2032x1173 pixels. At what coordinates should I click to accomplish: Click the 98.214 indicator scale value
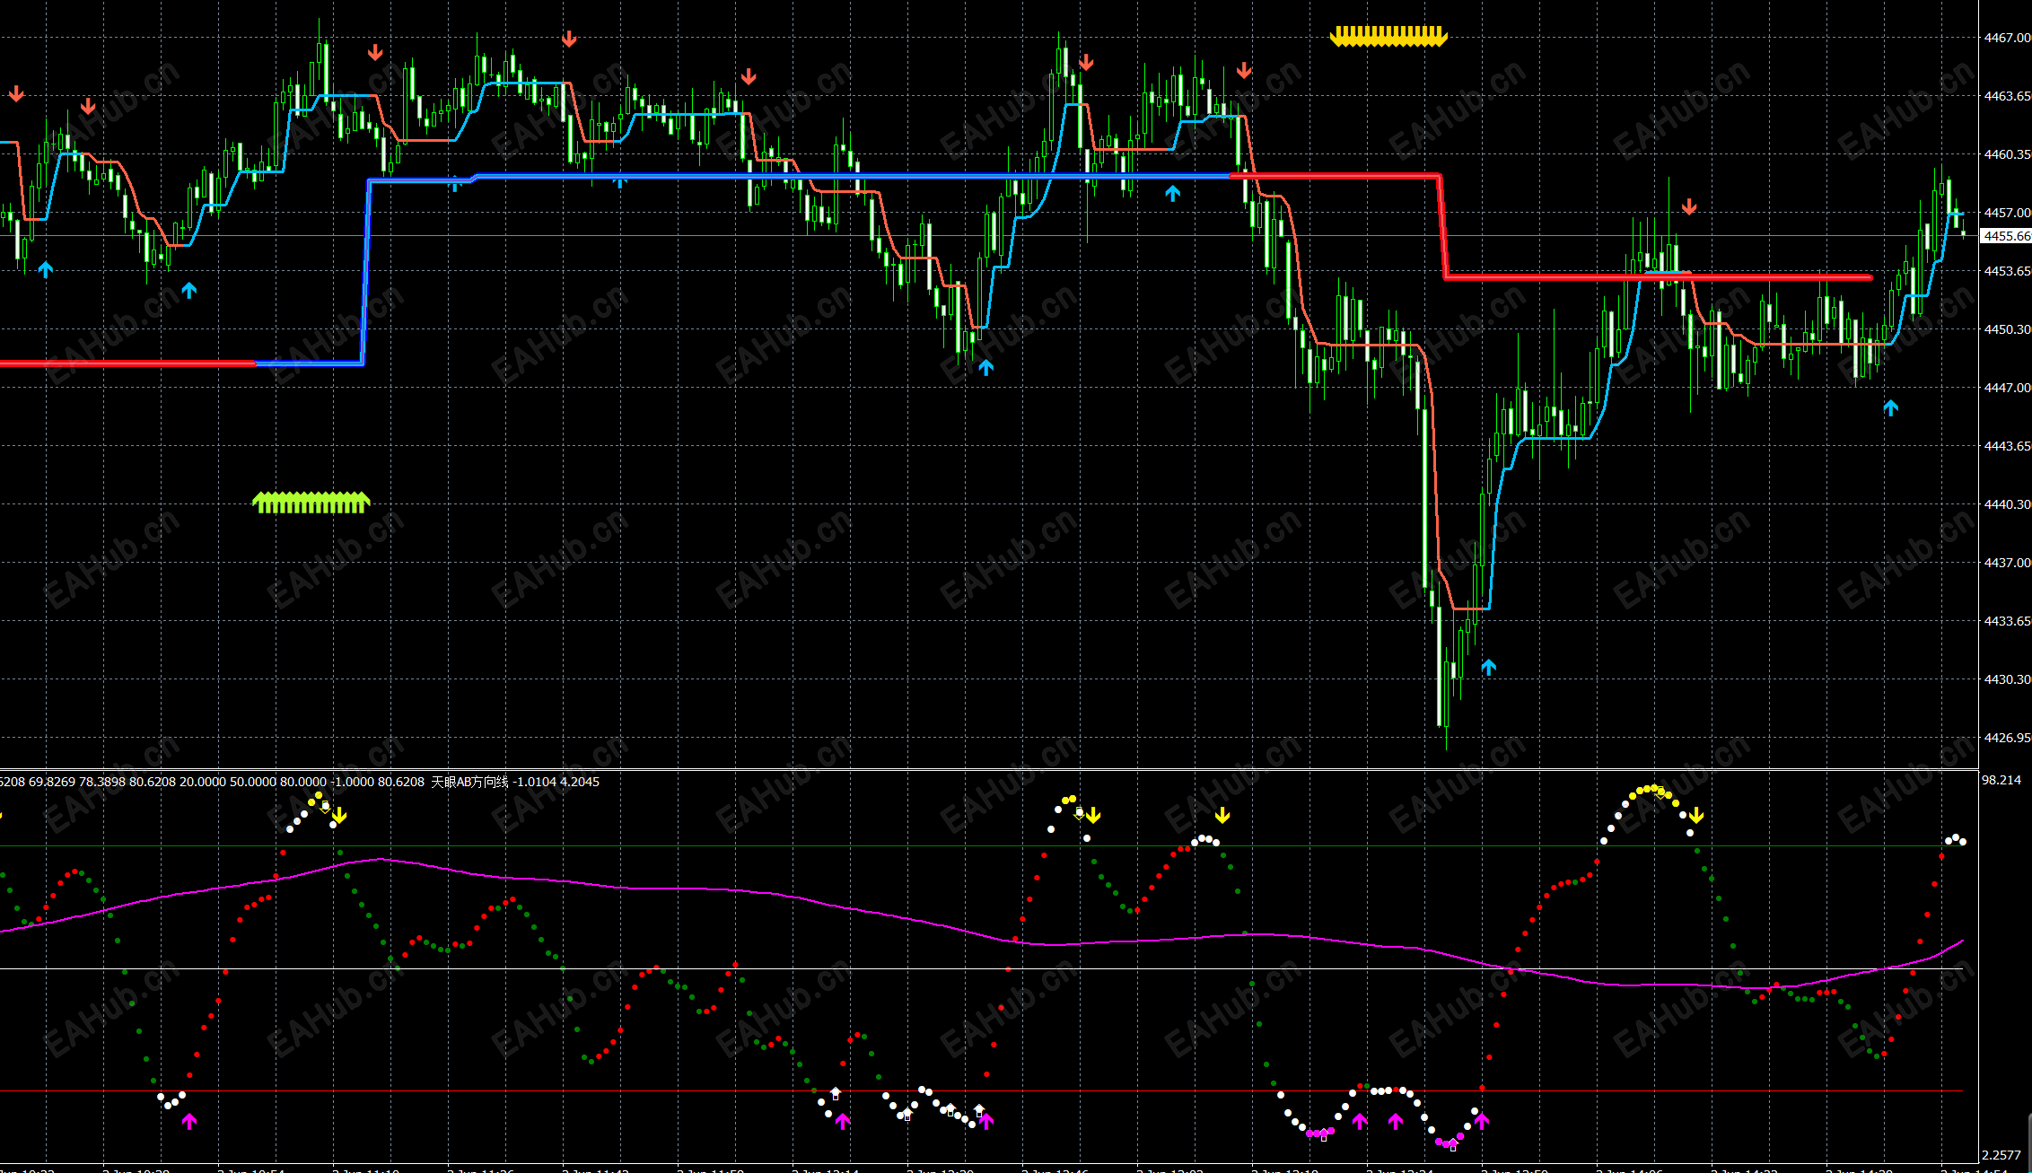pos(2001,780)
